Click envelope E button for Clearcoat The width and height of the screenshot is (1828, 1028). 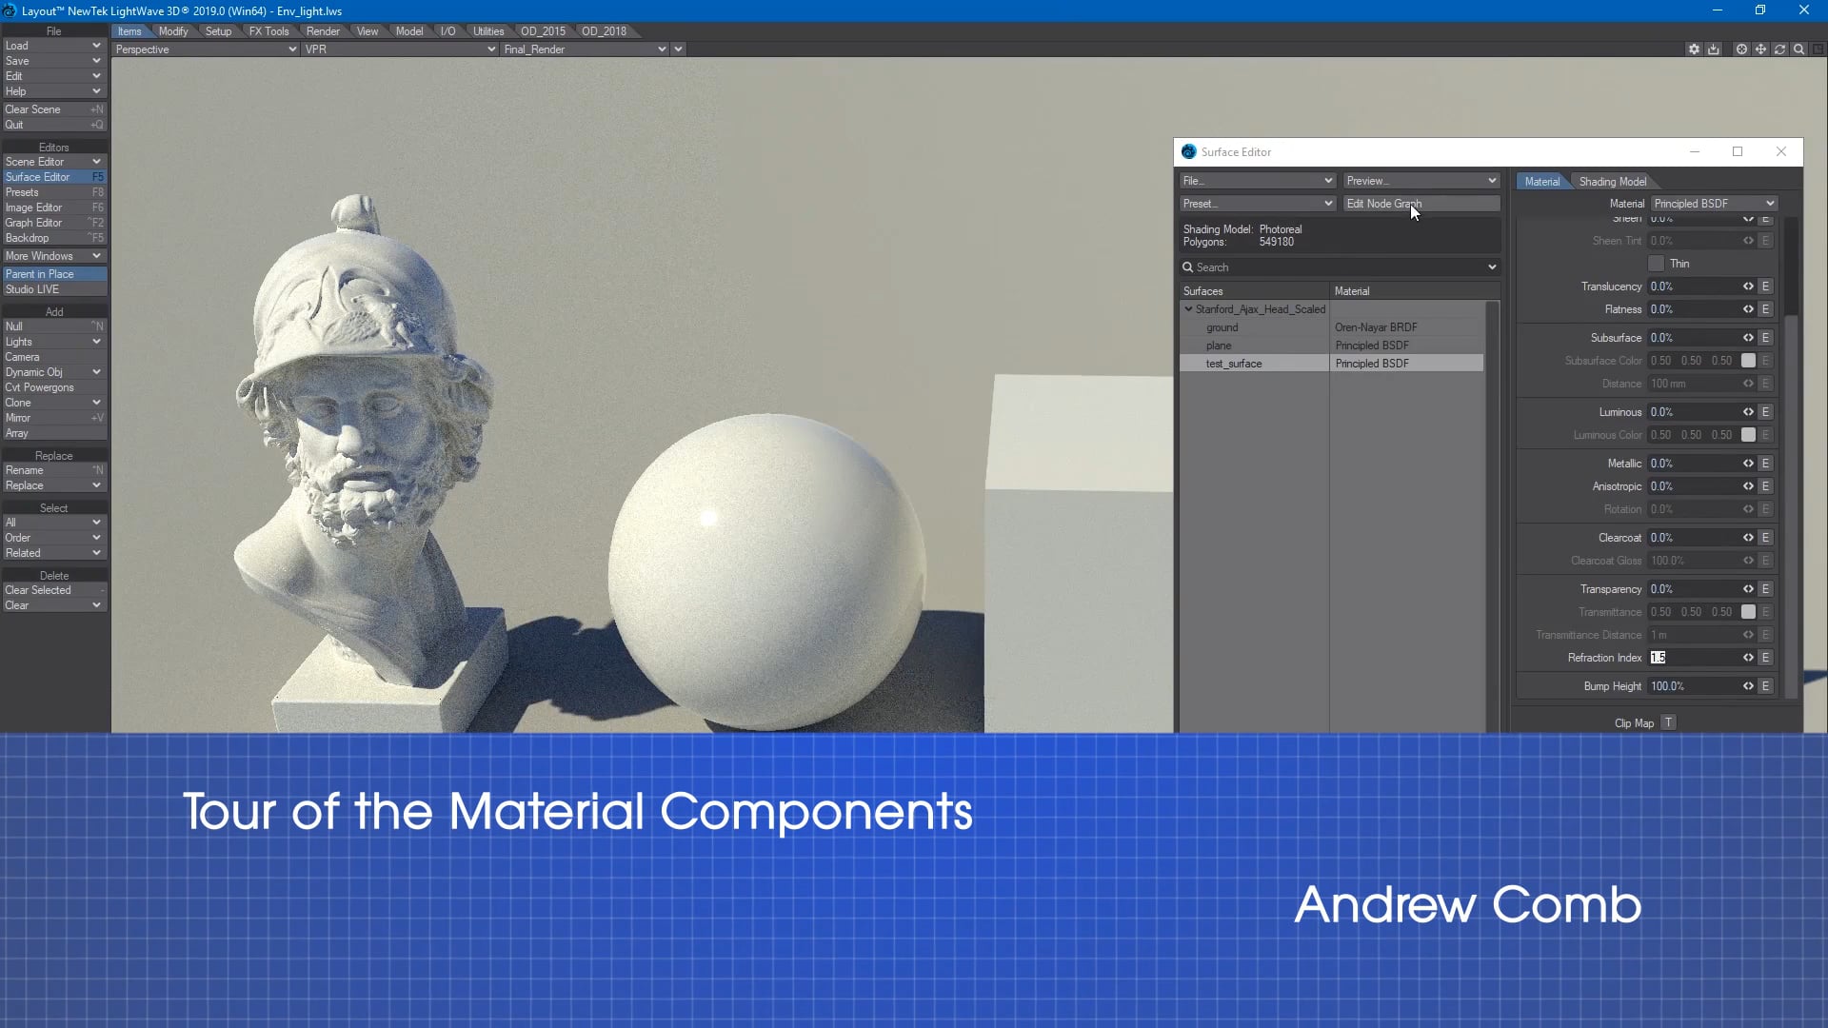coord(1765,538)
